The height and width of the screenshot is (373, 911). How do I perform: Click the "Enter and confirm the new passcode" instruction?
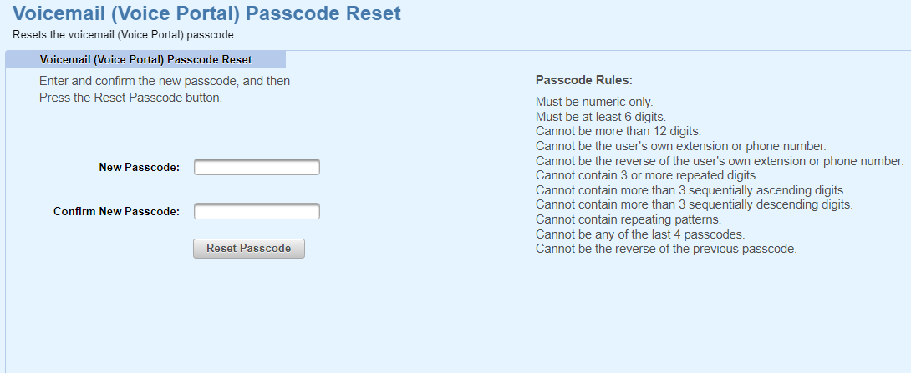pos(165,82)
